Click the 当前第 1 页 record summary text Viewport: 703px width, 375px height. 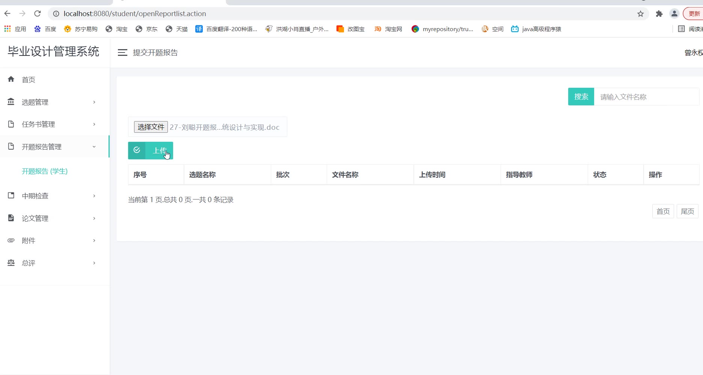coord(181,200)
